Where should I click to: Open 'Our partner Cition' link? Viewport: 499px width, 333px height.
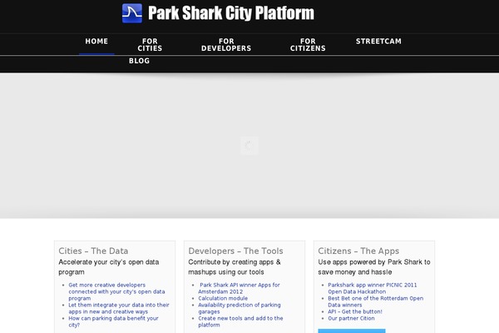351,318
